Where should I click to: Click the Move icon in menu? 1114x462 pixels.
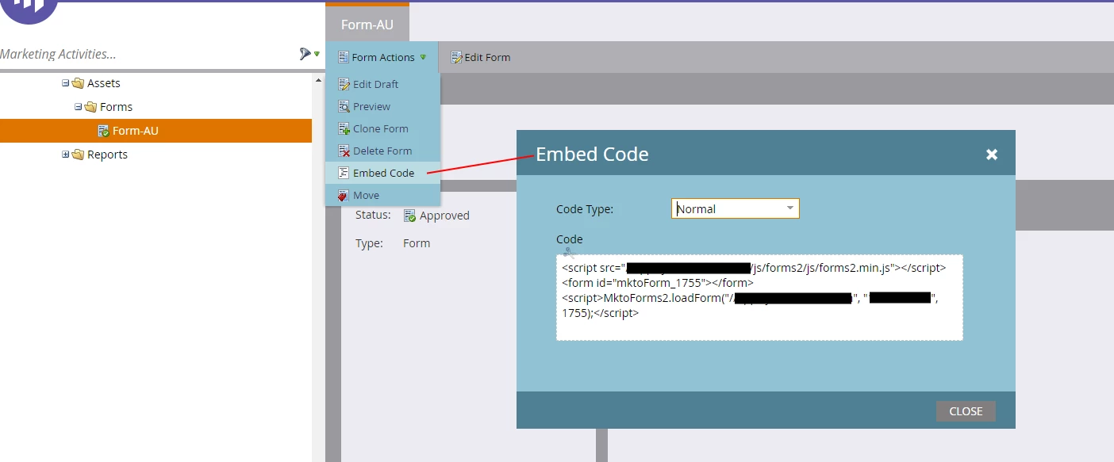tap(344, 195)
